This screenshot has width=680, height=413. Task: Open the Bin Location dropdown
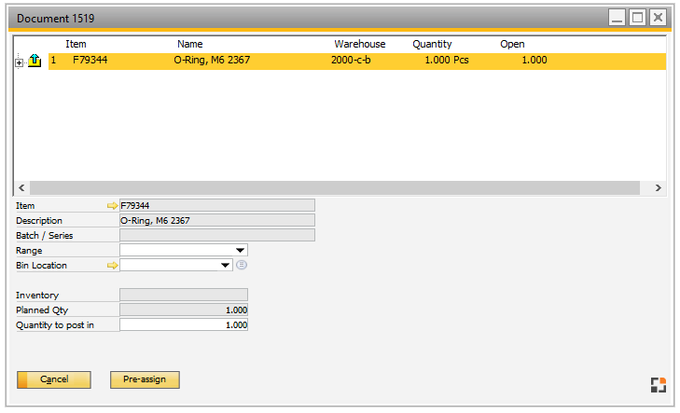pos(225,266)
